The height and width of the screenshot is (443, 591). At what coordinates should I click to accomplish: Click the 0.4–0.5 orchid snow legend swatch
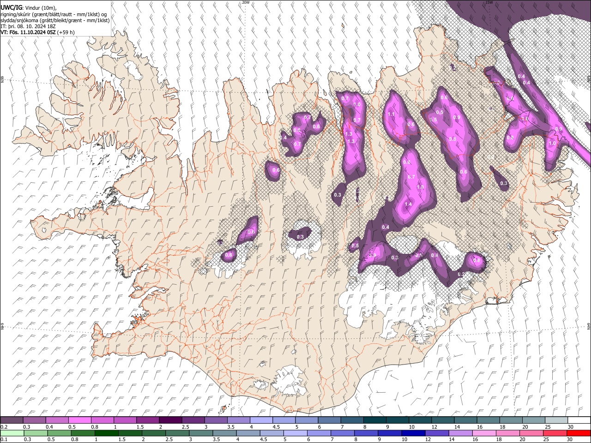click(x=57, y=420)
